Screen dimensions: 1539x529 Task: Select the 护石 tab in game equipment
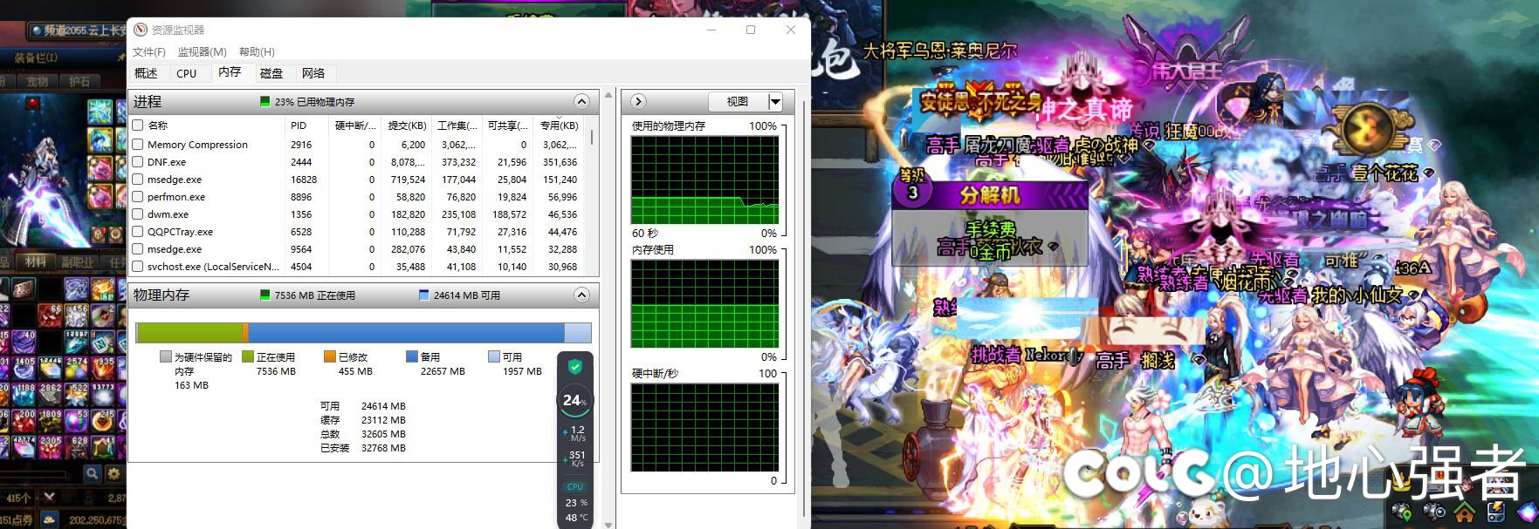pos(79,81)
